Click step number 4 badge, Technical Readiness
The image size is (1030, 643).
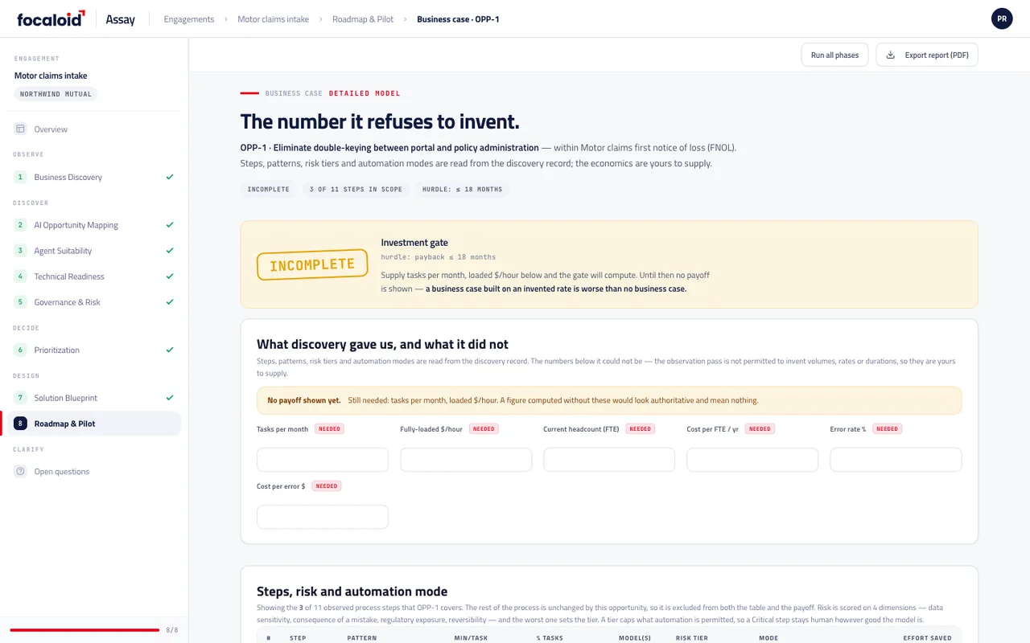click(x=20, y=276)
